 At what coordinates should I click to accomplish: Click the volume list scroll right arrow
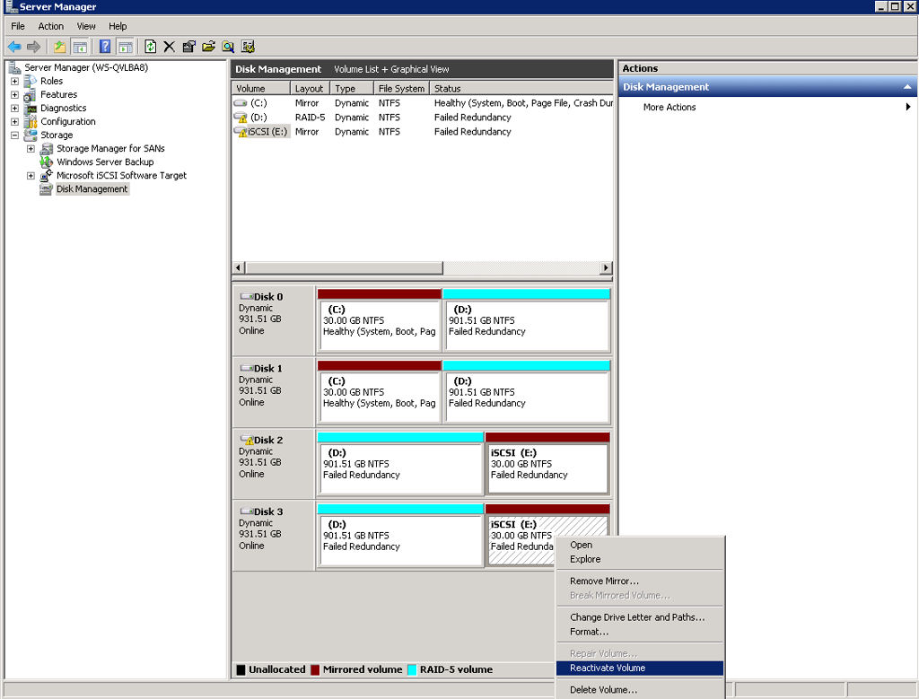[x=606, y=267]
